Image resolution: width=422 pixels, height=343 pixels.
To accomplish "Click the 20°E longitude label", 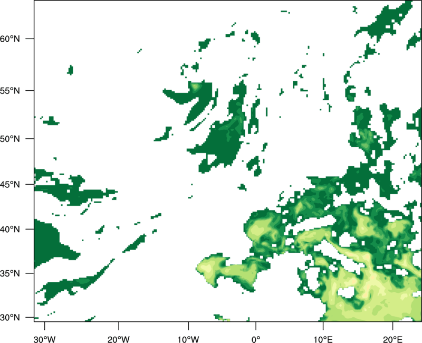I will point(392,339).
